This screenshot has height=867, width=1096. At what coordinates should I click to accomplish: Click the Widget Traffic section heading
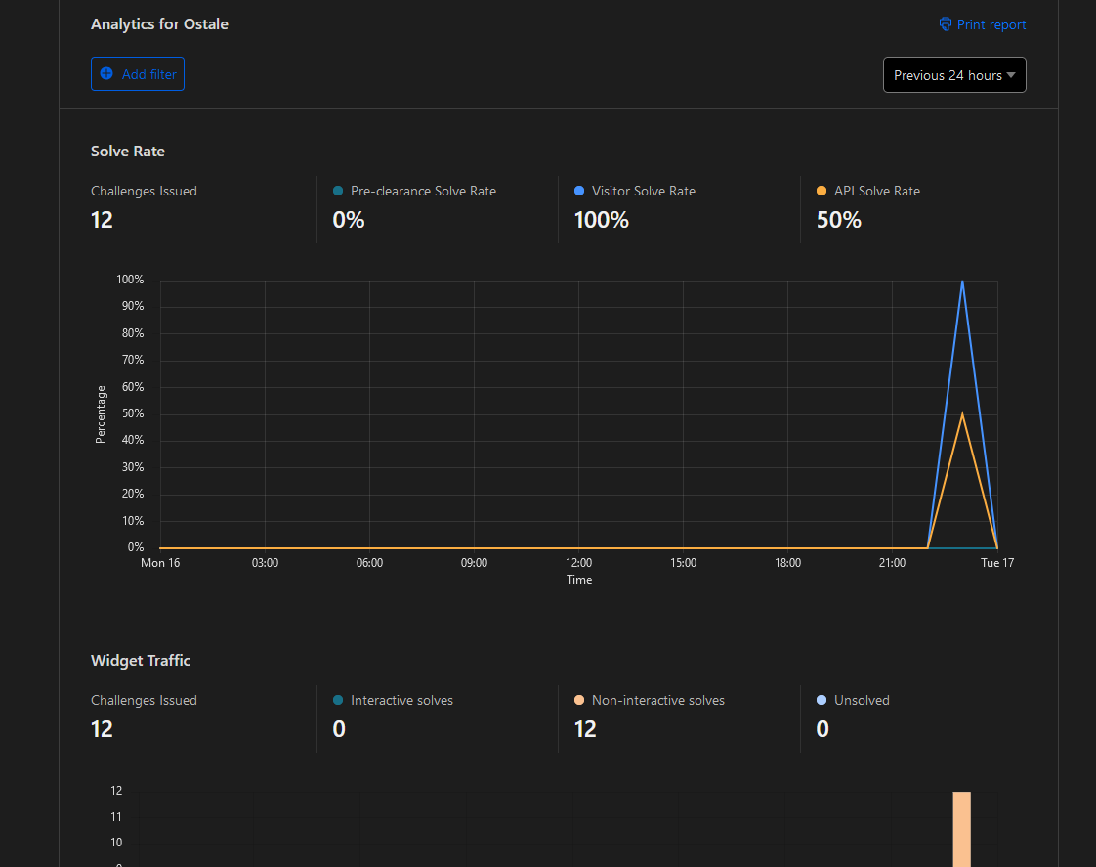(x=141, y=660)
